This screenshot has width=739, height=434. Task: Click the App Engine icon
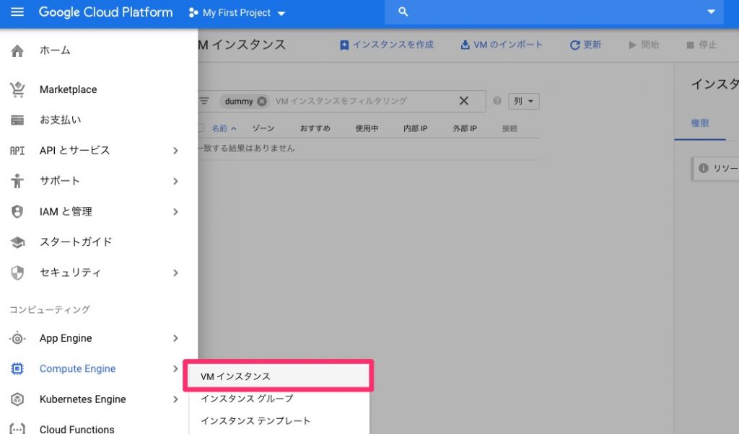coord(17,338)
